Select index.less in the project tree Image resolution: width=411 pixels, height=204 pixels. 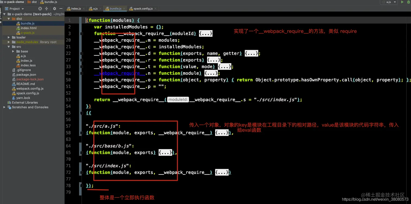28,65
